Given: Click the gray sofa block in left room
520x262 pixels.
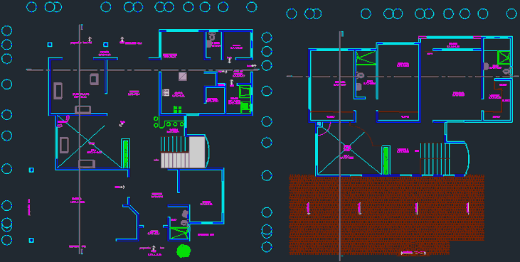Looking at the screenshot, I should coord(58,91).
